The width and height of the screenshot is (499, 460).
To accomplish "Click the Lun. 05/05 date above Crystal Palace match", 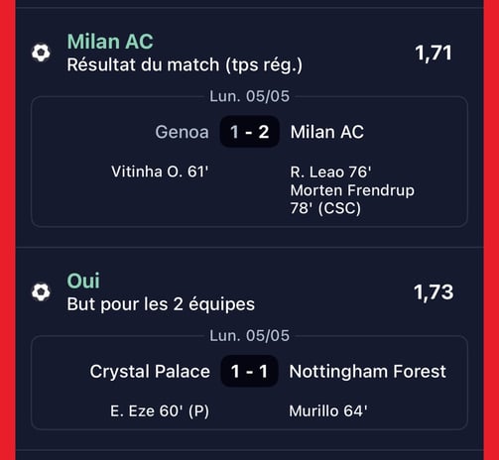I will point(250,335).
